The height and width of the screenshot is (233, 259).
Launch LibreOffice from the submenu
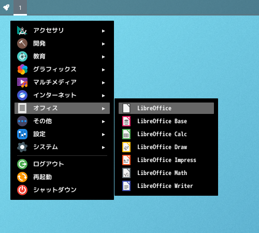[166, 108]
